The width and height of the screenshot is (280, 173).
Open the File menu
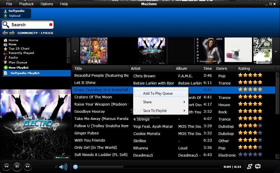pos(9,4)
